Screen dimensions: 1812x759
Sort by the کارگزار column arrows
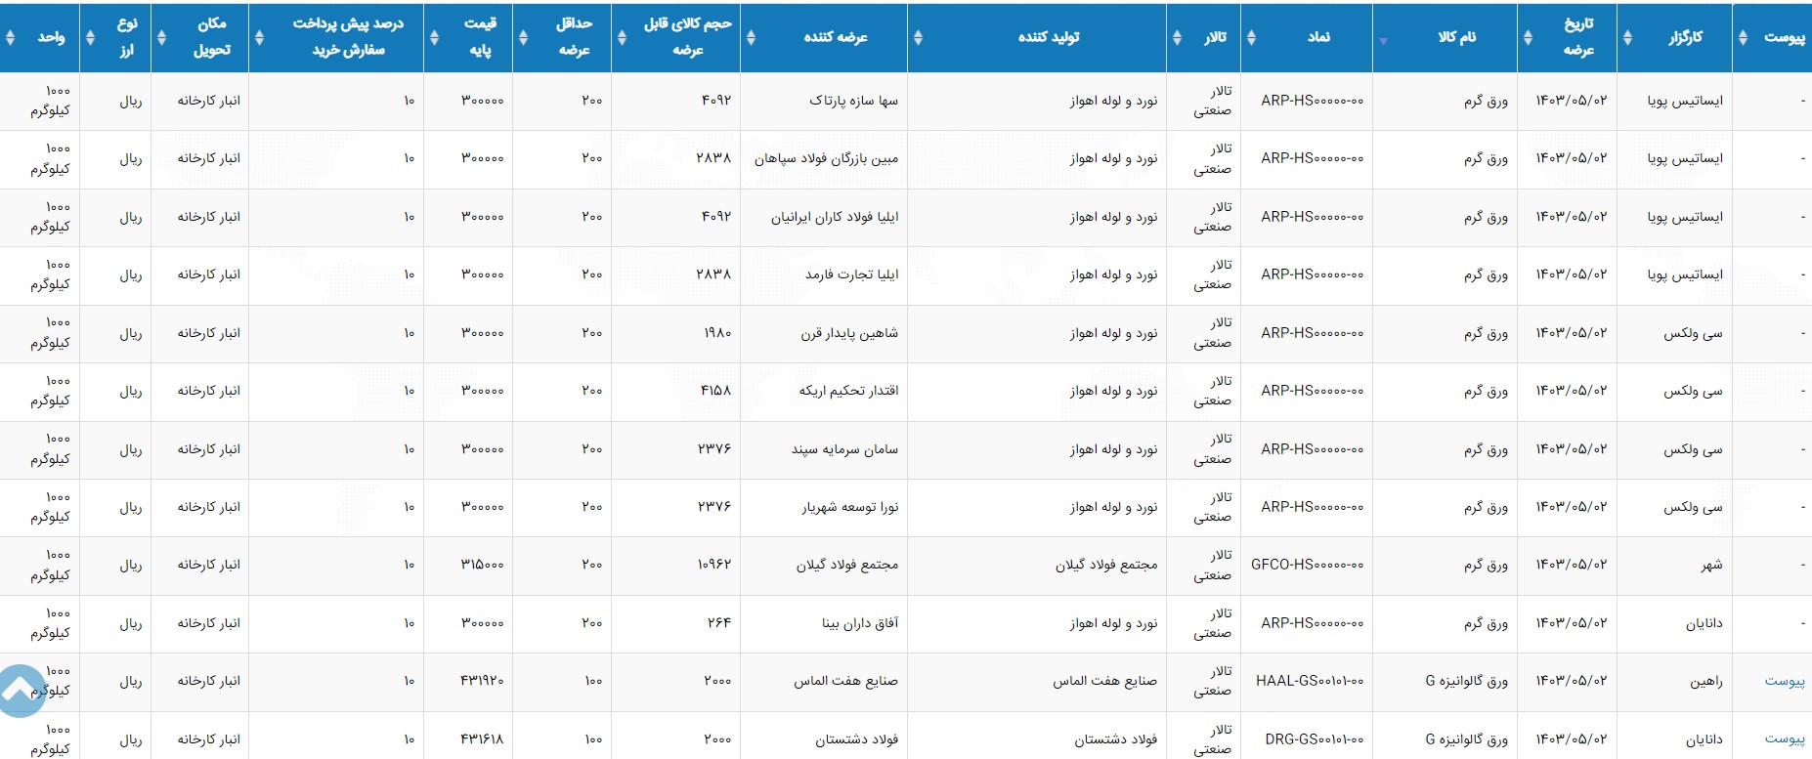[1627, 37]
